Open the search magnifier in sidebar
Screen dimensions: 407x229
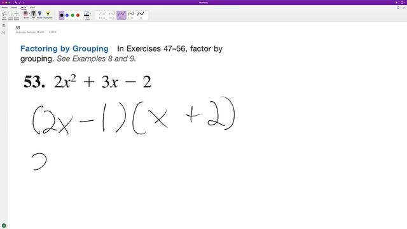4,32
